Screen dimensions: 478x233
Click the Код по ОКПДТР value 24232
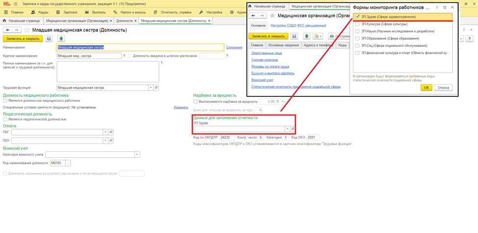(227, 138)
